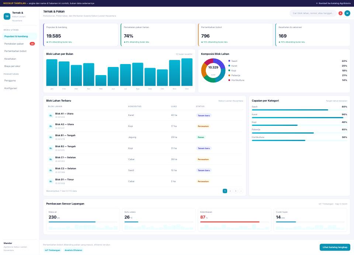This screenshot has height=255, width=354.
Task: Click the Palawija orange legend dot
Action: [229, 75]
